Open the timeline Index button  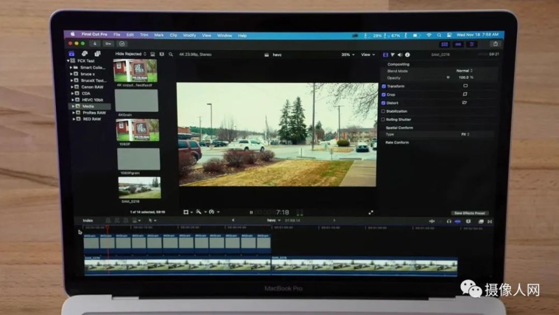tap(88, 220)
